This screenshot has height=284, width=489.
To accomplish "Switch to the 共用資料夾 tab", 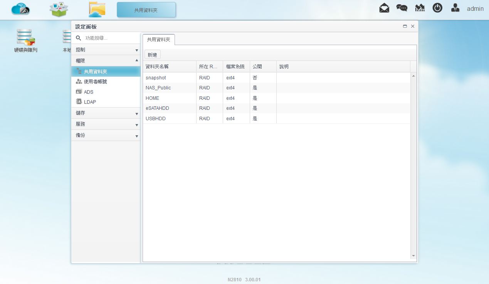I will click(x=158, y=40).
